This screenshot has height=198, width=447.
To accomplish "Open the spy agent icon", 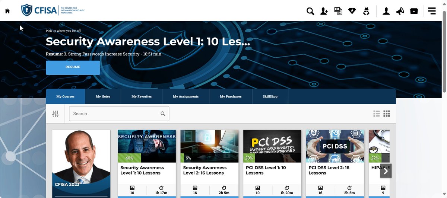I will pyautogui.click(x=366, y=11).
